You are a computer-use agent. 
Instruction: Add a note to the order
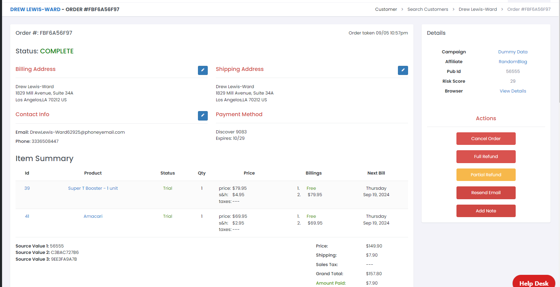(x=486, y=211)
